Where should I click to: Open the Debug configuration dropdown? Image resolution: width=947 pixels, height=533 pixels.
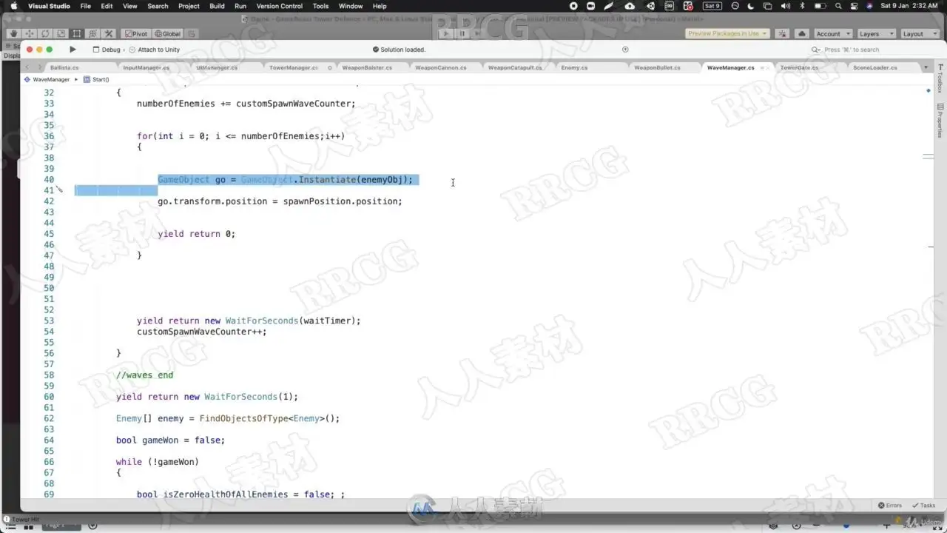click(107, 50)
